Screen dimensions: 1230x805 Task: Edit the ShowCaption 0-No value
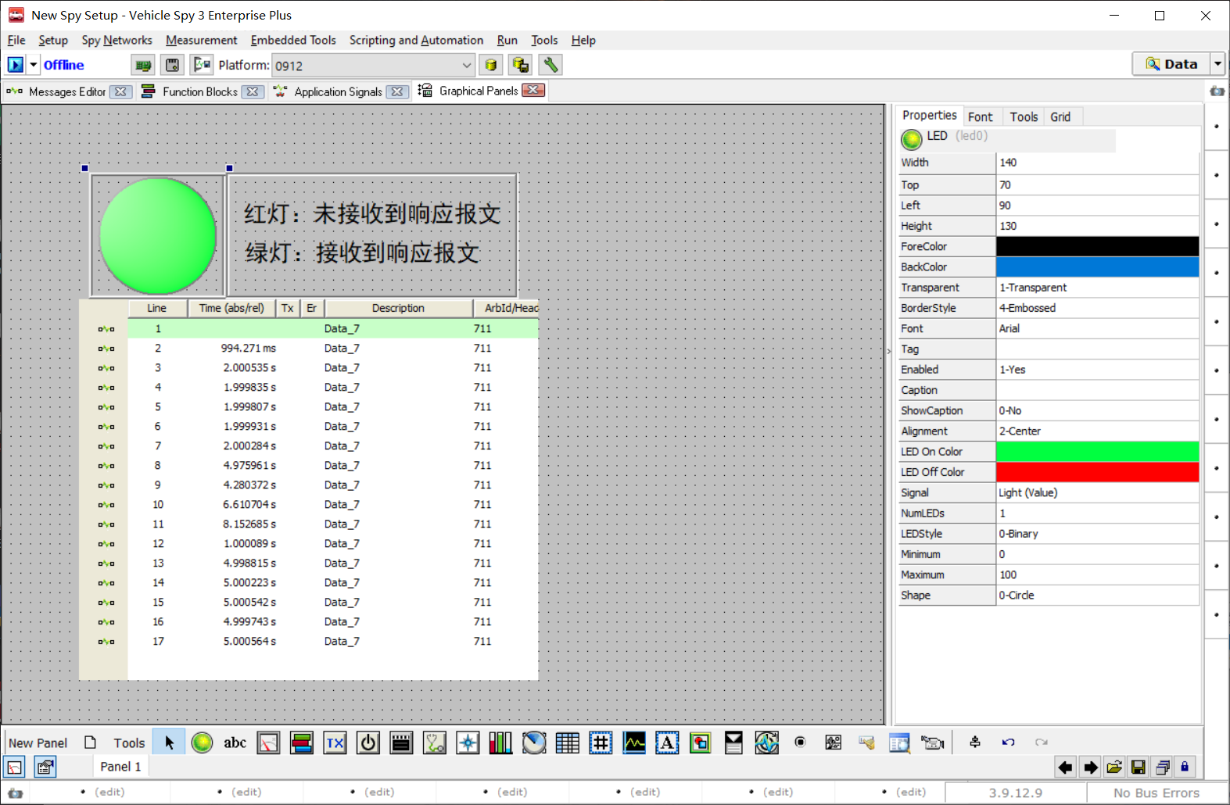click(x=1097, y=410)
